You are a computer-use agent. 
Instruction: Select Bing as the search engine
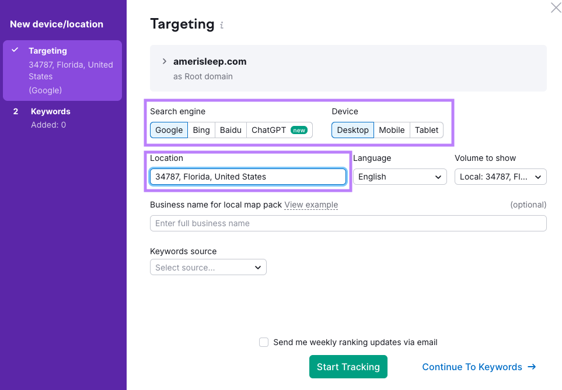(x=201, y=130)
